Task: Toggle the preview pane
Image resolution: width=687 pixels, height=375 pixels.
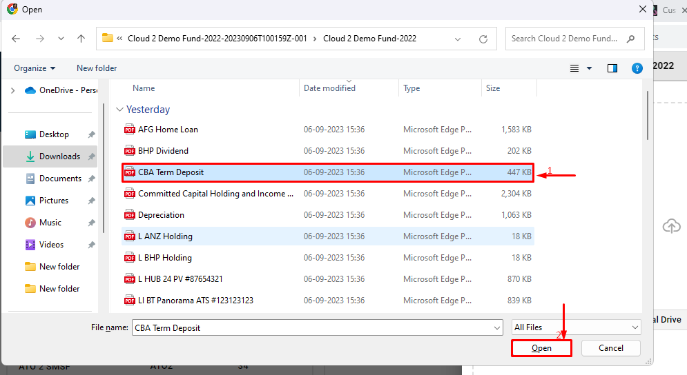Action: pyautogui.click(x=612, y=68)
